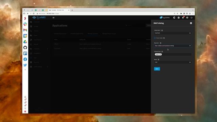Click the browser address bar URL
The height and width of the screenshot is (122, 217).
[x=53, y=14]
